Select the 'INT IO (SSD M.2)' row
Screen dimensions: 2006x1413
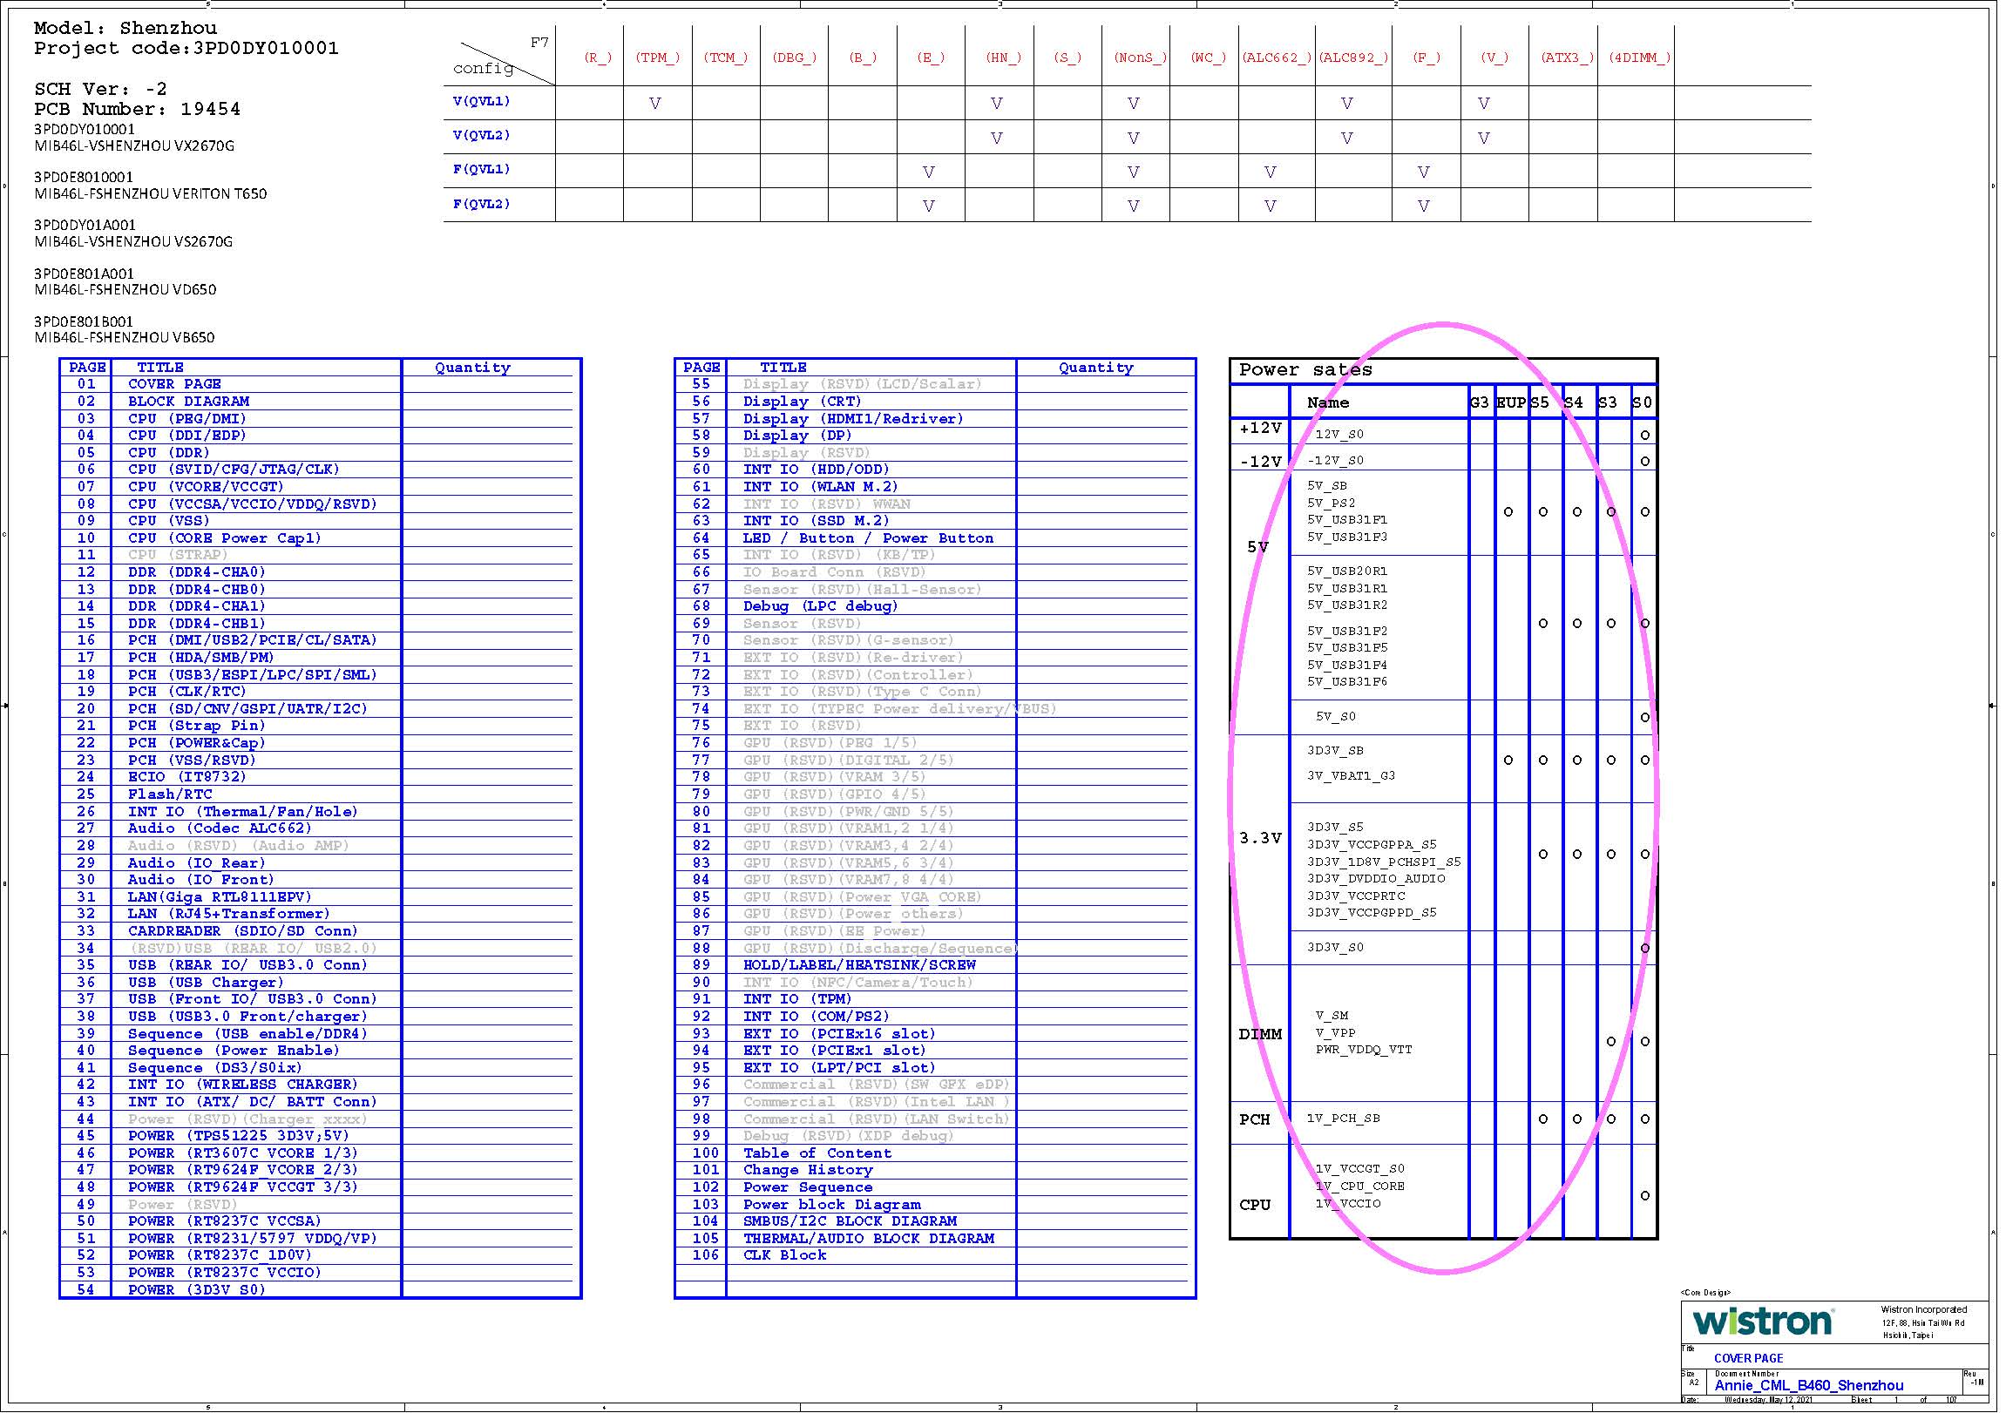818,522
